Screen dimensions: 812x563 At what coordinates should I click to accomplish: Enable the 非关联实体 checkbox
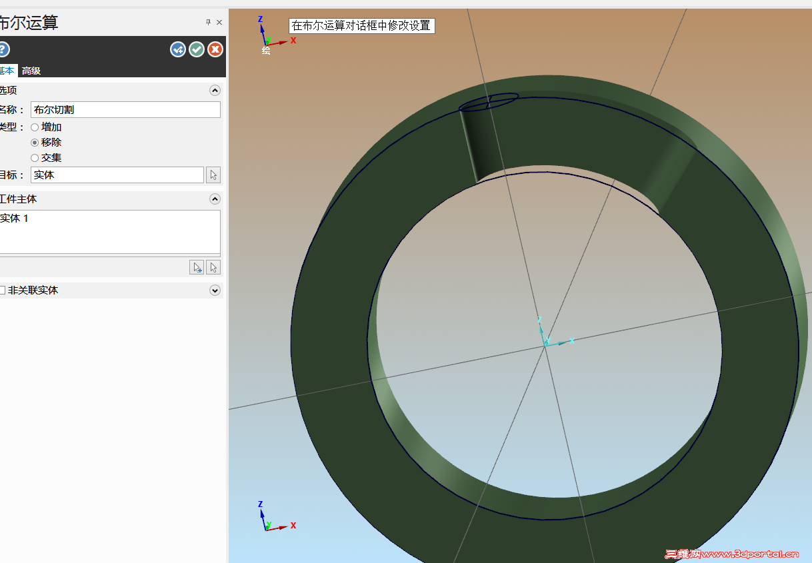pos(3,290)
